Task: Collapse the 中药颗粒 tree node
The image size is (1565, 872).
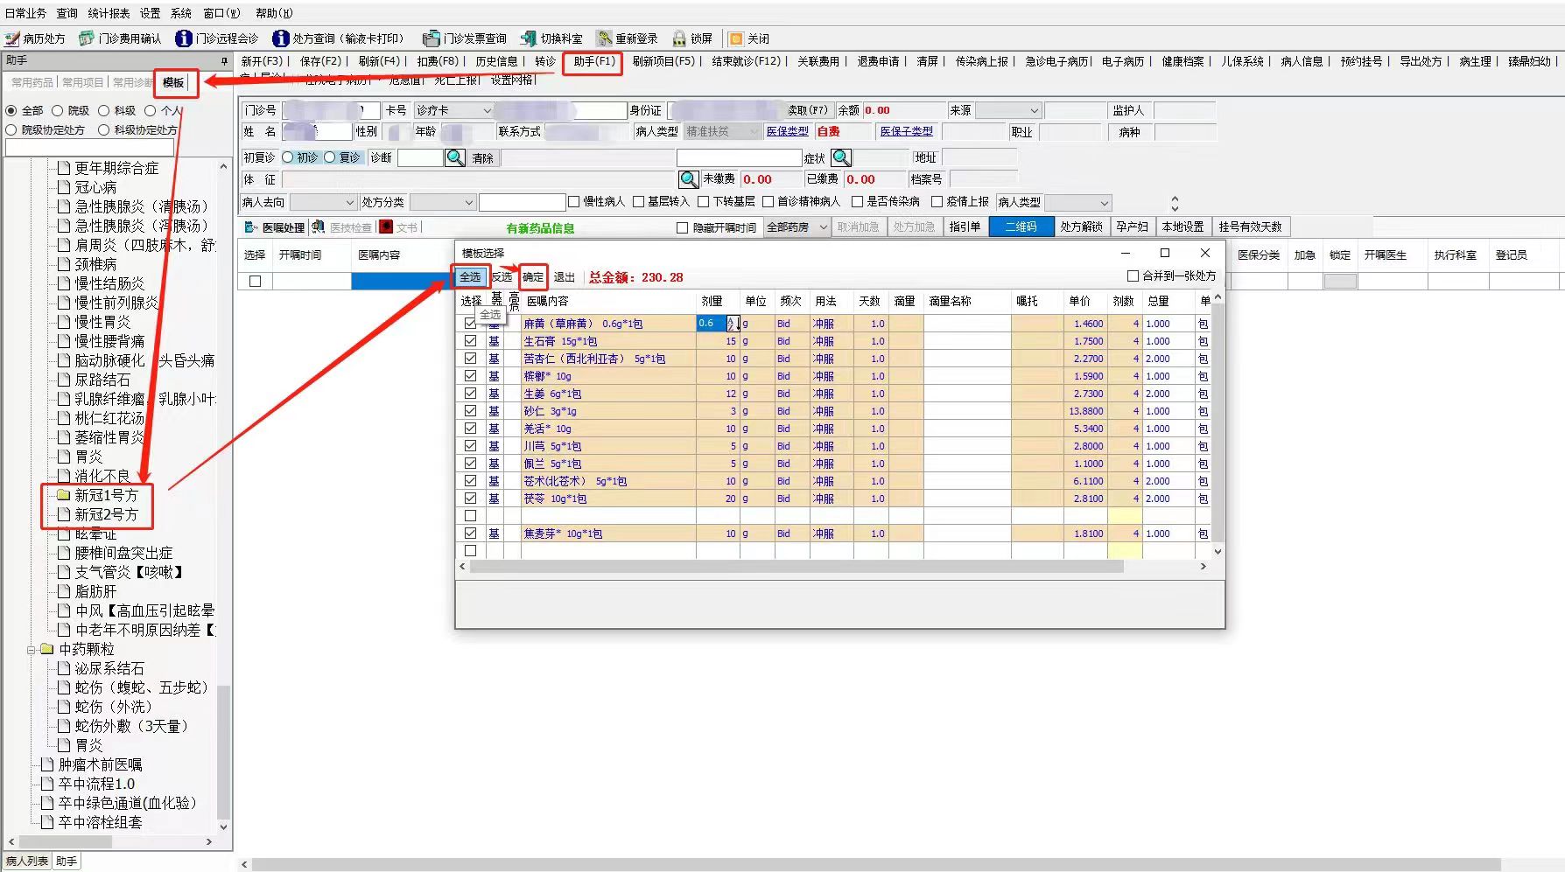Action: [32, 649]
